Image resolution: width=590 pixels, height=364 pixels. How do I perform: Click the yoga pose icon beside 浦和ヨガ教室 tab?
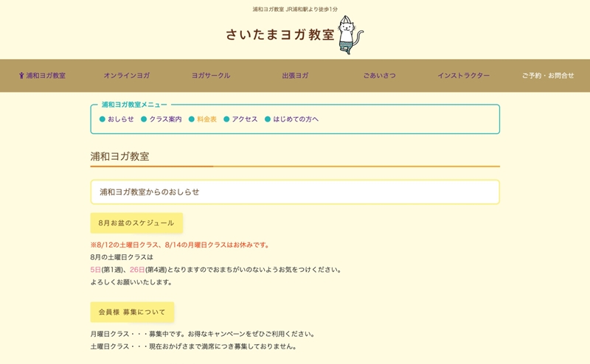pyautogui.click(x=21, y=75)
